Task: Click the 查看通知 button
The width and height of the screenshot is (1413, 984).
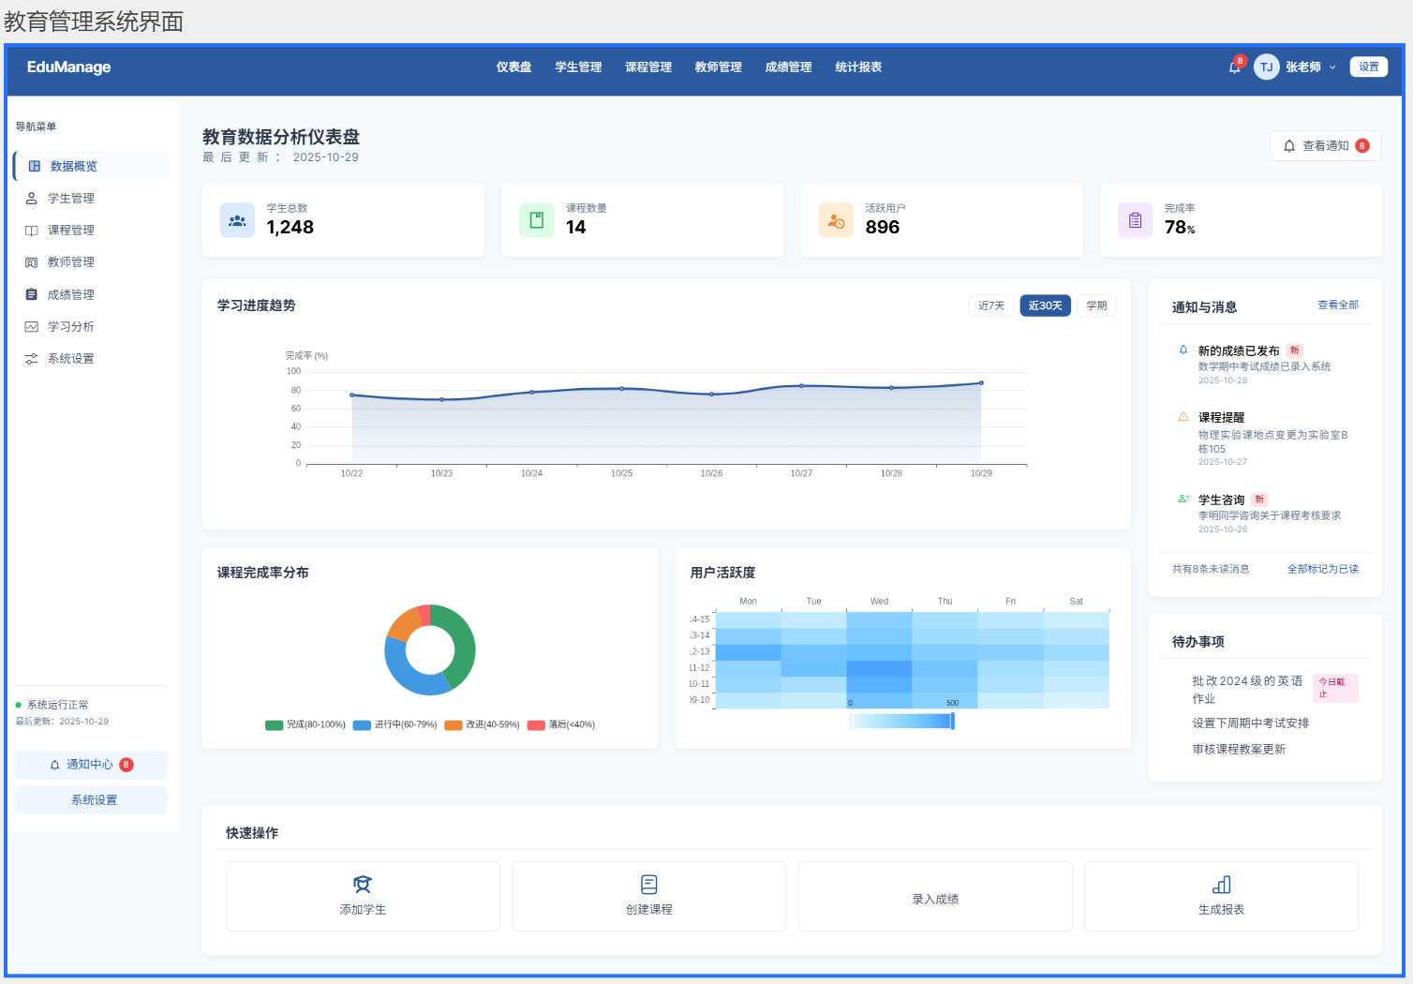Action: click(x=1325, y=146)
